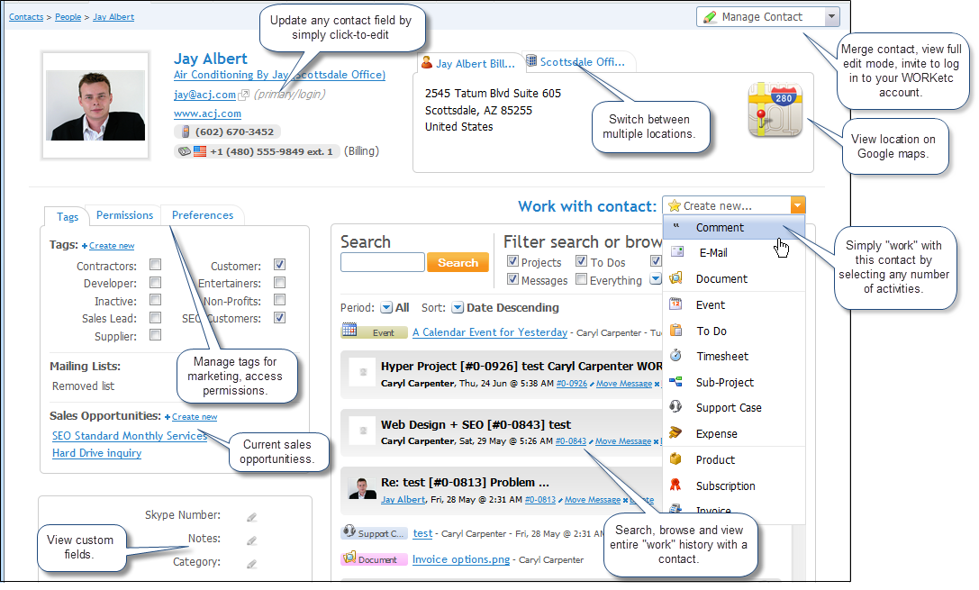Click the Subscription ribbon icon
Image resolution: width=979 pixels, height=590 pixels.
pyautogui.click(x=676, y=486)
